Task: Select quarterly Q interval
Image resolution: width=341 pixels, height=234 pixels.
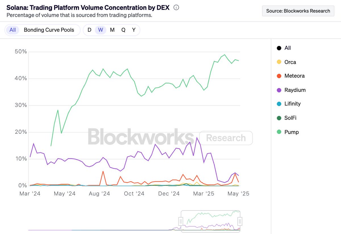Action: pyautogui.click(x=123, y=30)
